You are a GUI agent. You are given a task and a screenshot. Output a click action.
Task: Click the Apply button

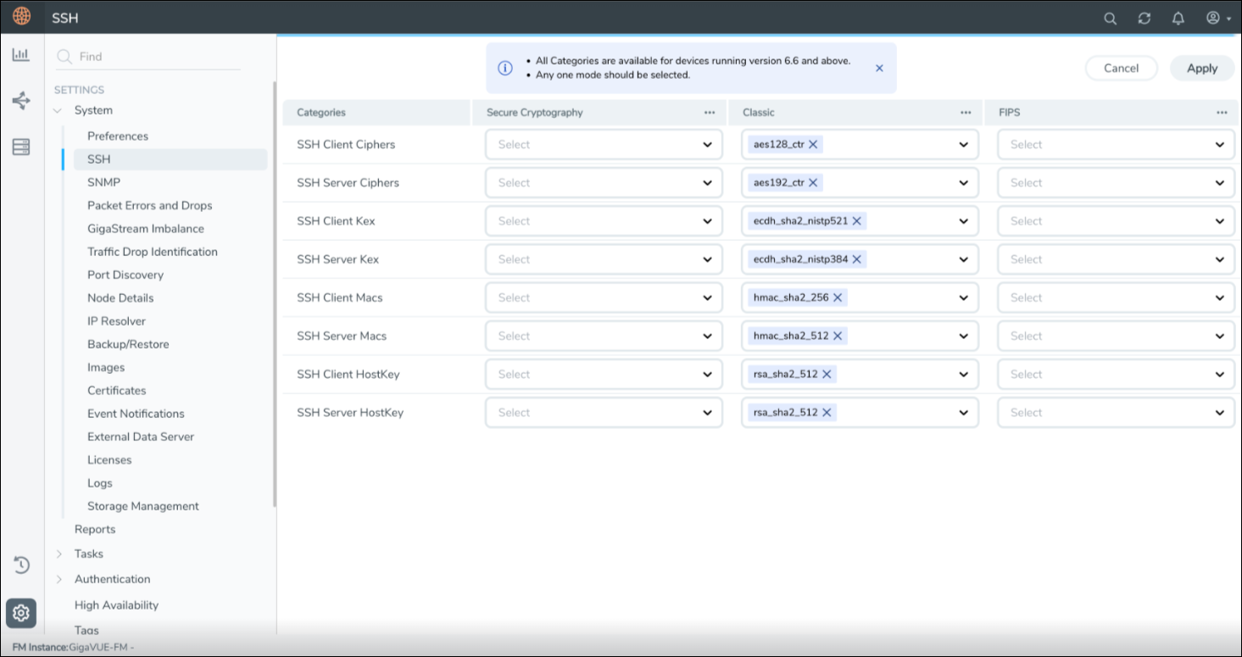(1201, 69)
